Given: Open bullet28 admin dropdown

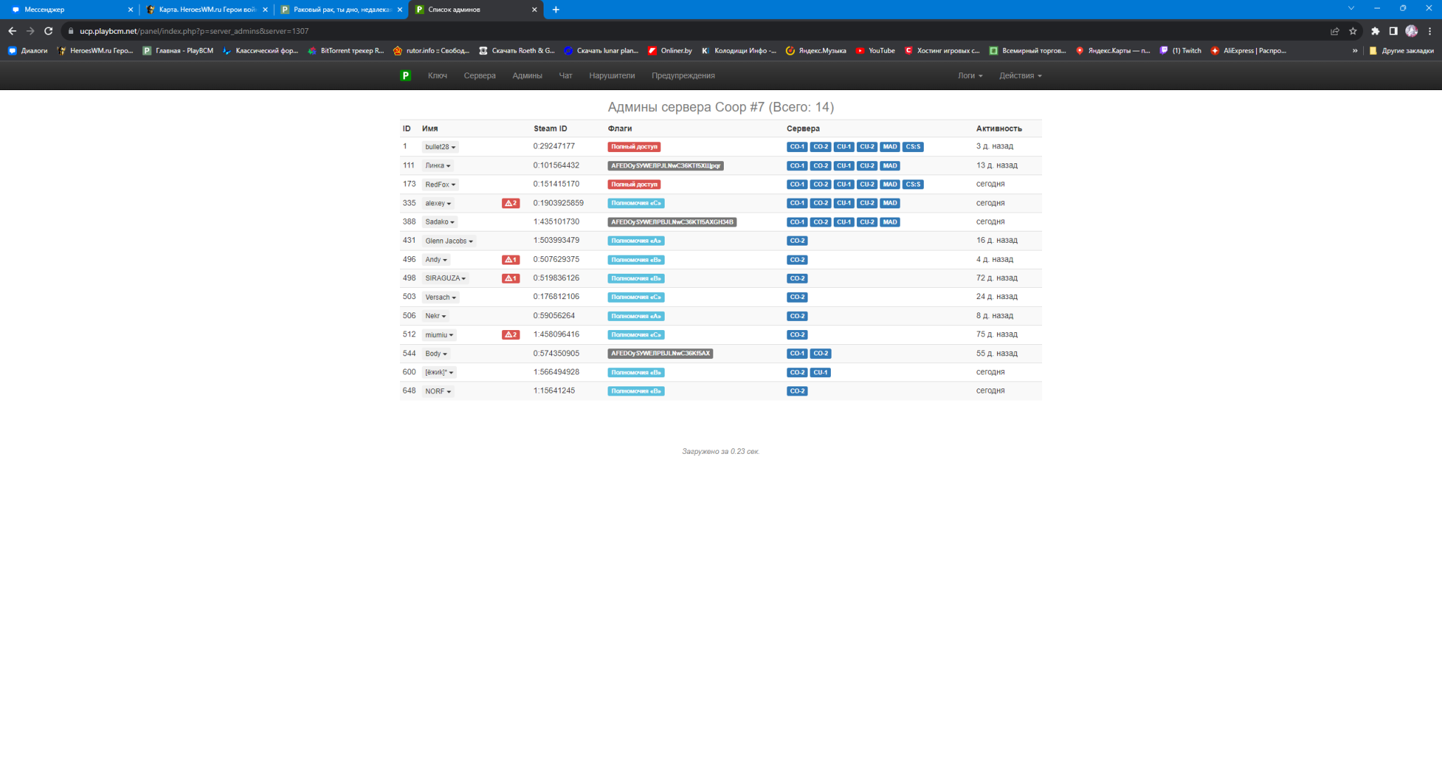Looking at the screenshot, I should 441,147.
